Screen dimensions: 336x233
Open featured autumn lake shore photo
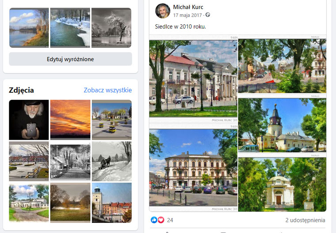[29, 28]
